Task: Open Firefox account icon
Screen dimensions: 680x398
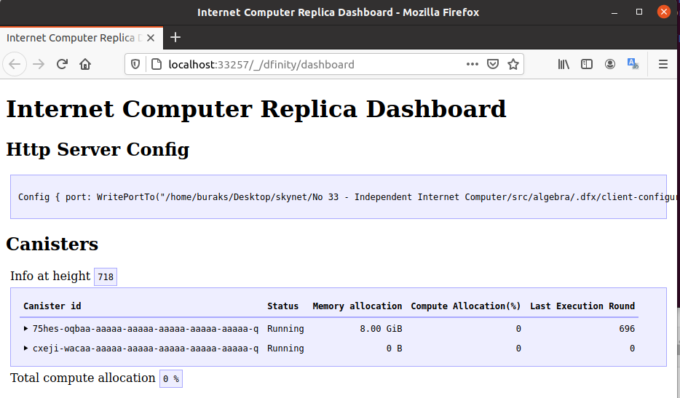Action: point(610,64)
